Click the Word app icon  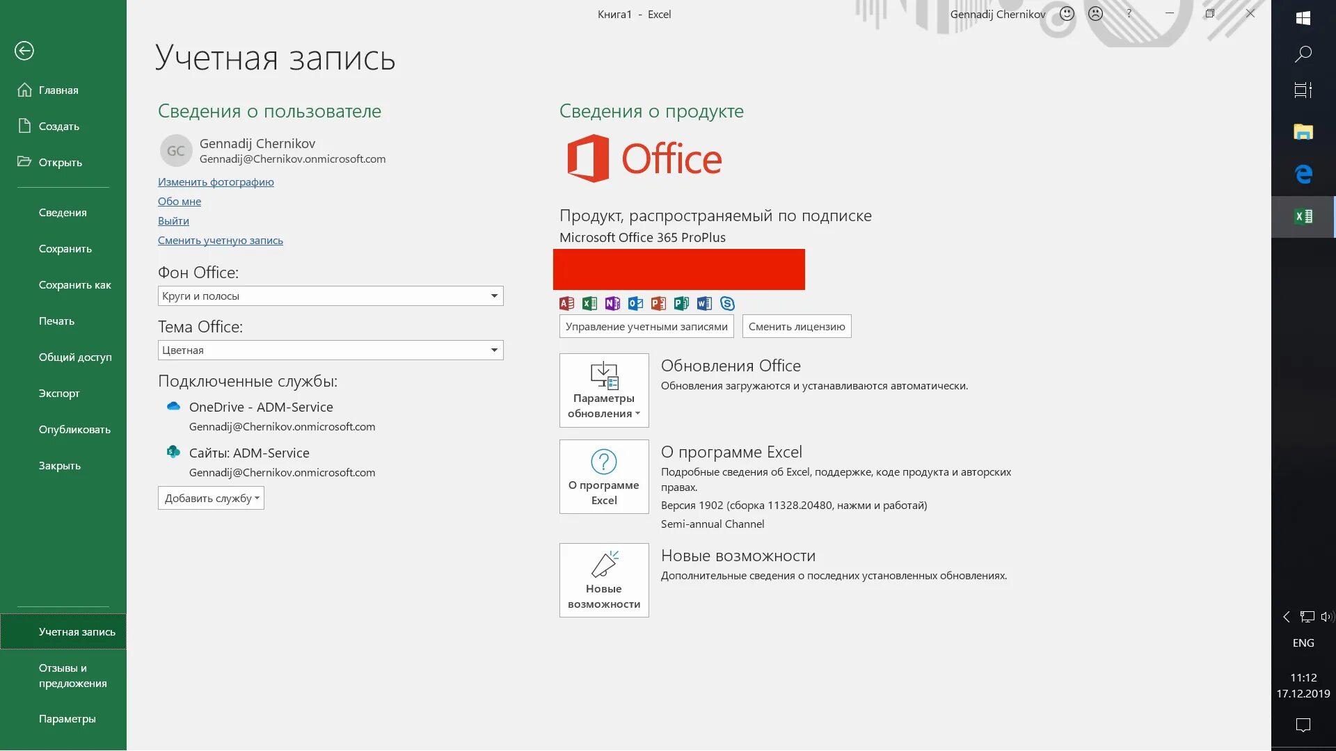coord(705,303)
